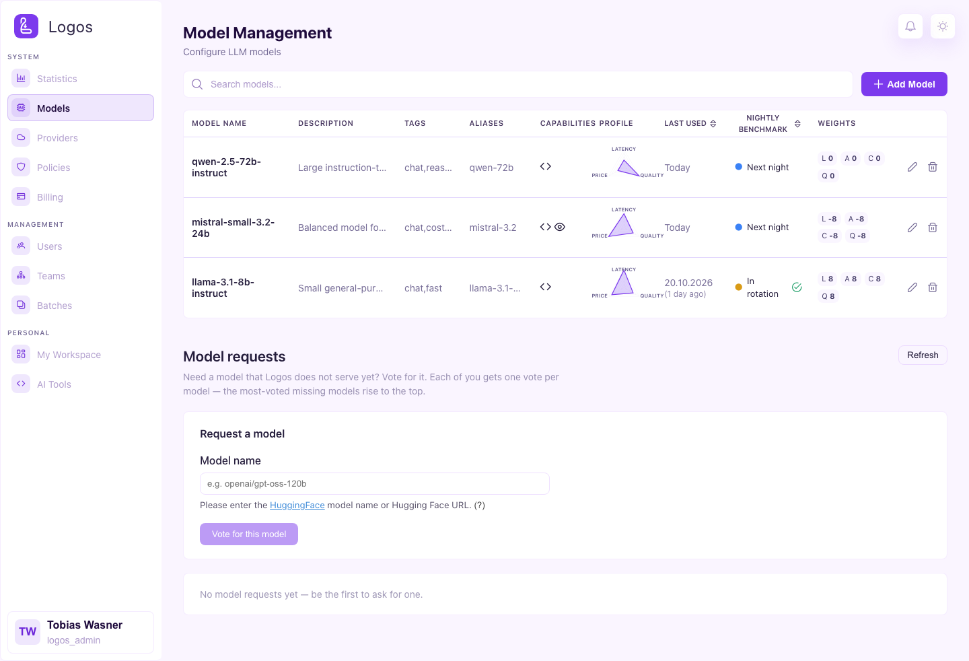Click My Workspace grid icon in sidebar
The height and width of the screenshot is (661, 969).
point(21,354)
